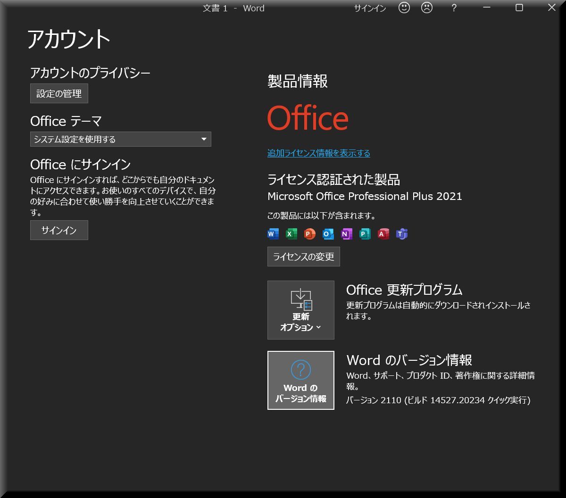Click サインイン button under Office にサインイン
Image resolution: width=566 pixels, height=498 pixels.
59,230
